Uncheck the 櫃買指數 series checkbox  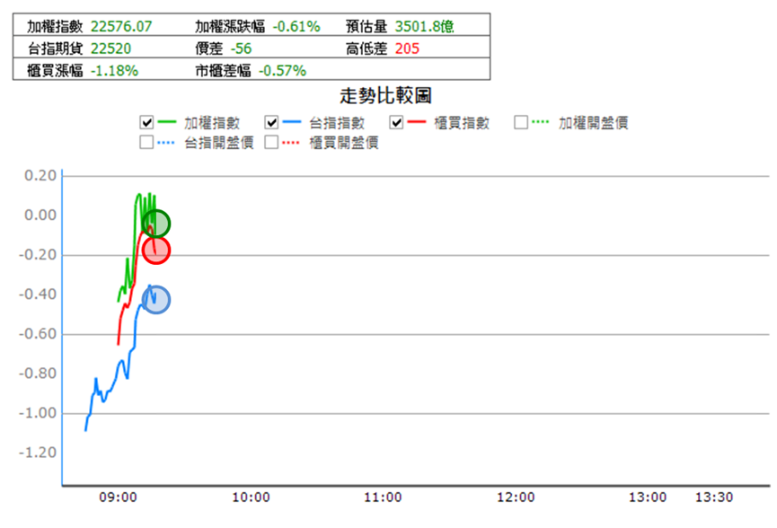pos(396,122)
